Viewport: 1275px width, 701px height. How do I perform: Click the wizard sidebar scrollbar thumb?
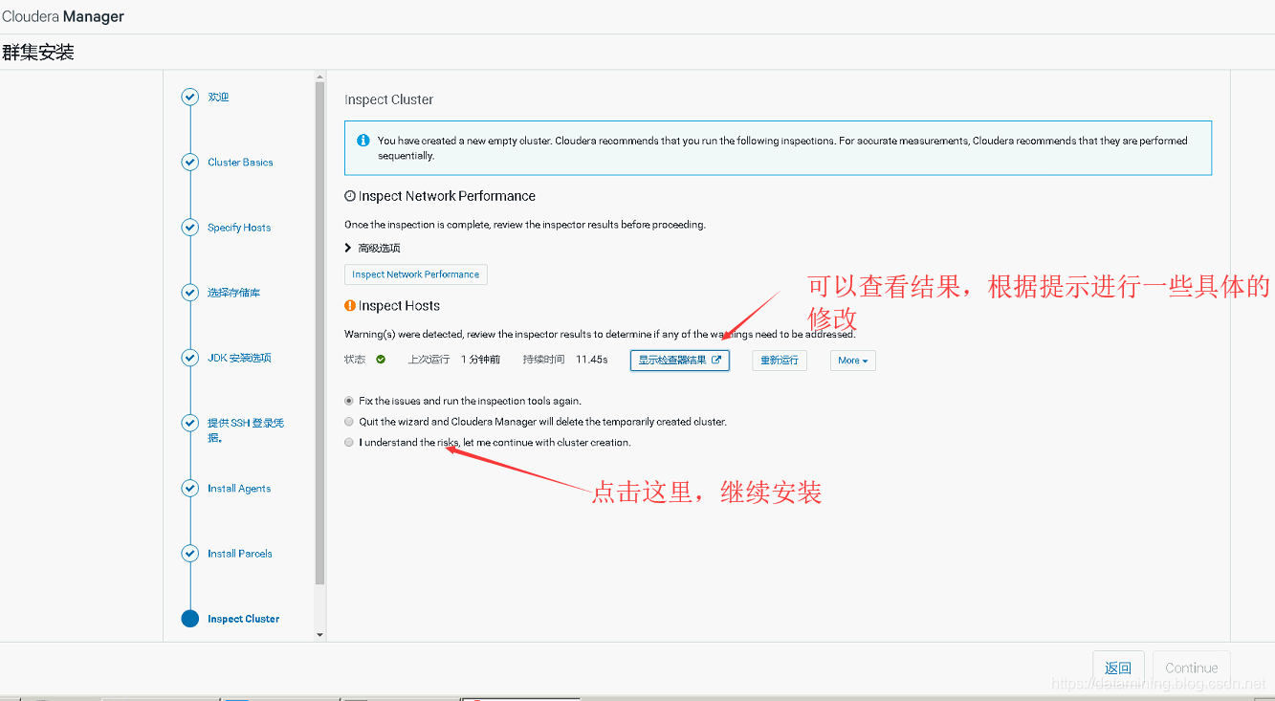319,334
